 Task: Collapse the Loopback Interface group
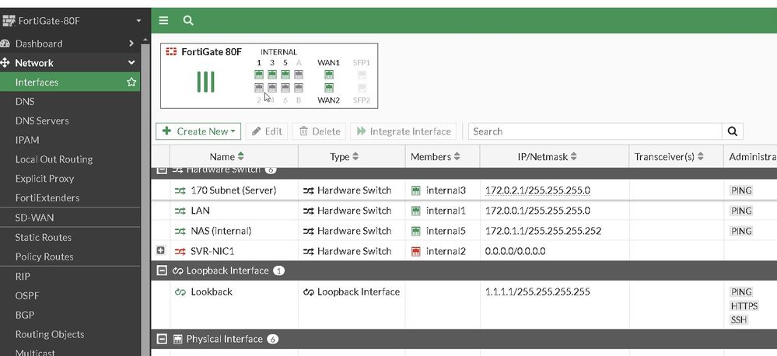click(x=162, y=270)
